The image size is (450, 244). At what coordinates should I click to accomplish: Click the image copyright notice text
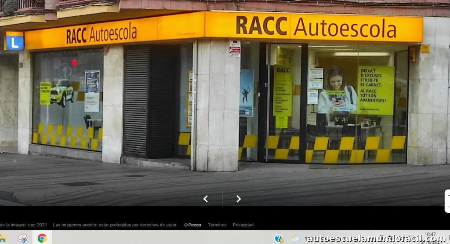(x=115, y=225)
